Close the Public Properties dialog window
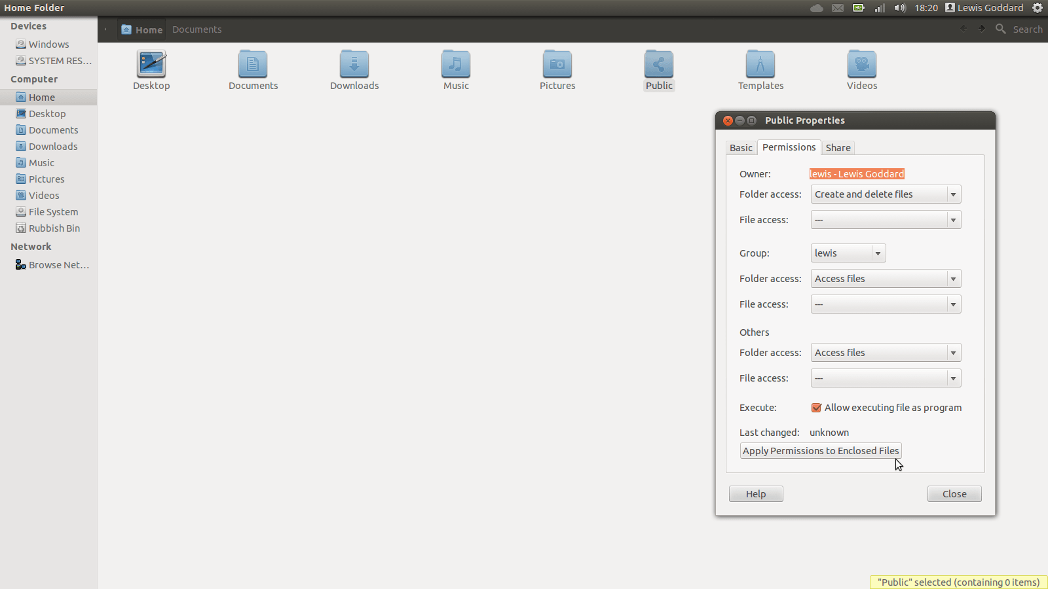This screenshot has height=589, width=1048. [728, 120]
